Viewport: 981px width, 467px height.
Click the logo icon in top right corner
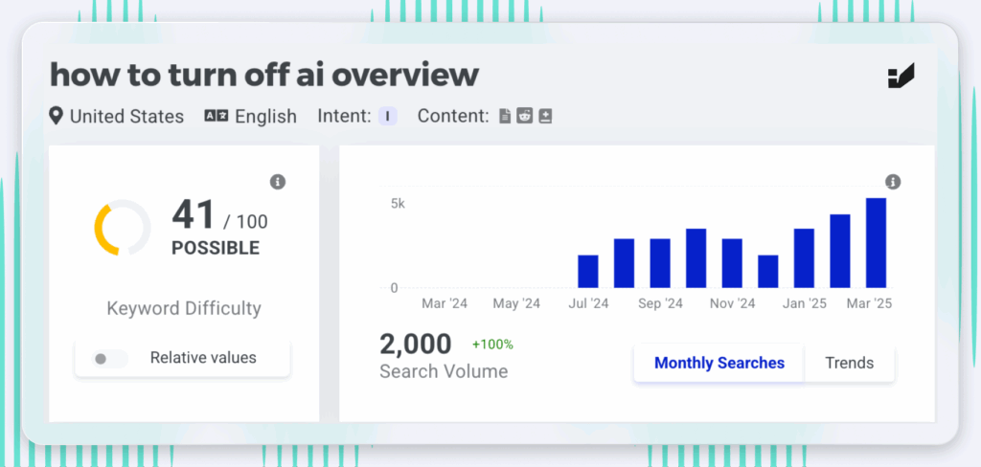tap(901, 77)
